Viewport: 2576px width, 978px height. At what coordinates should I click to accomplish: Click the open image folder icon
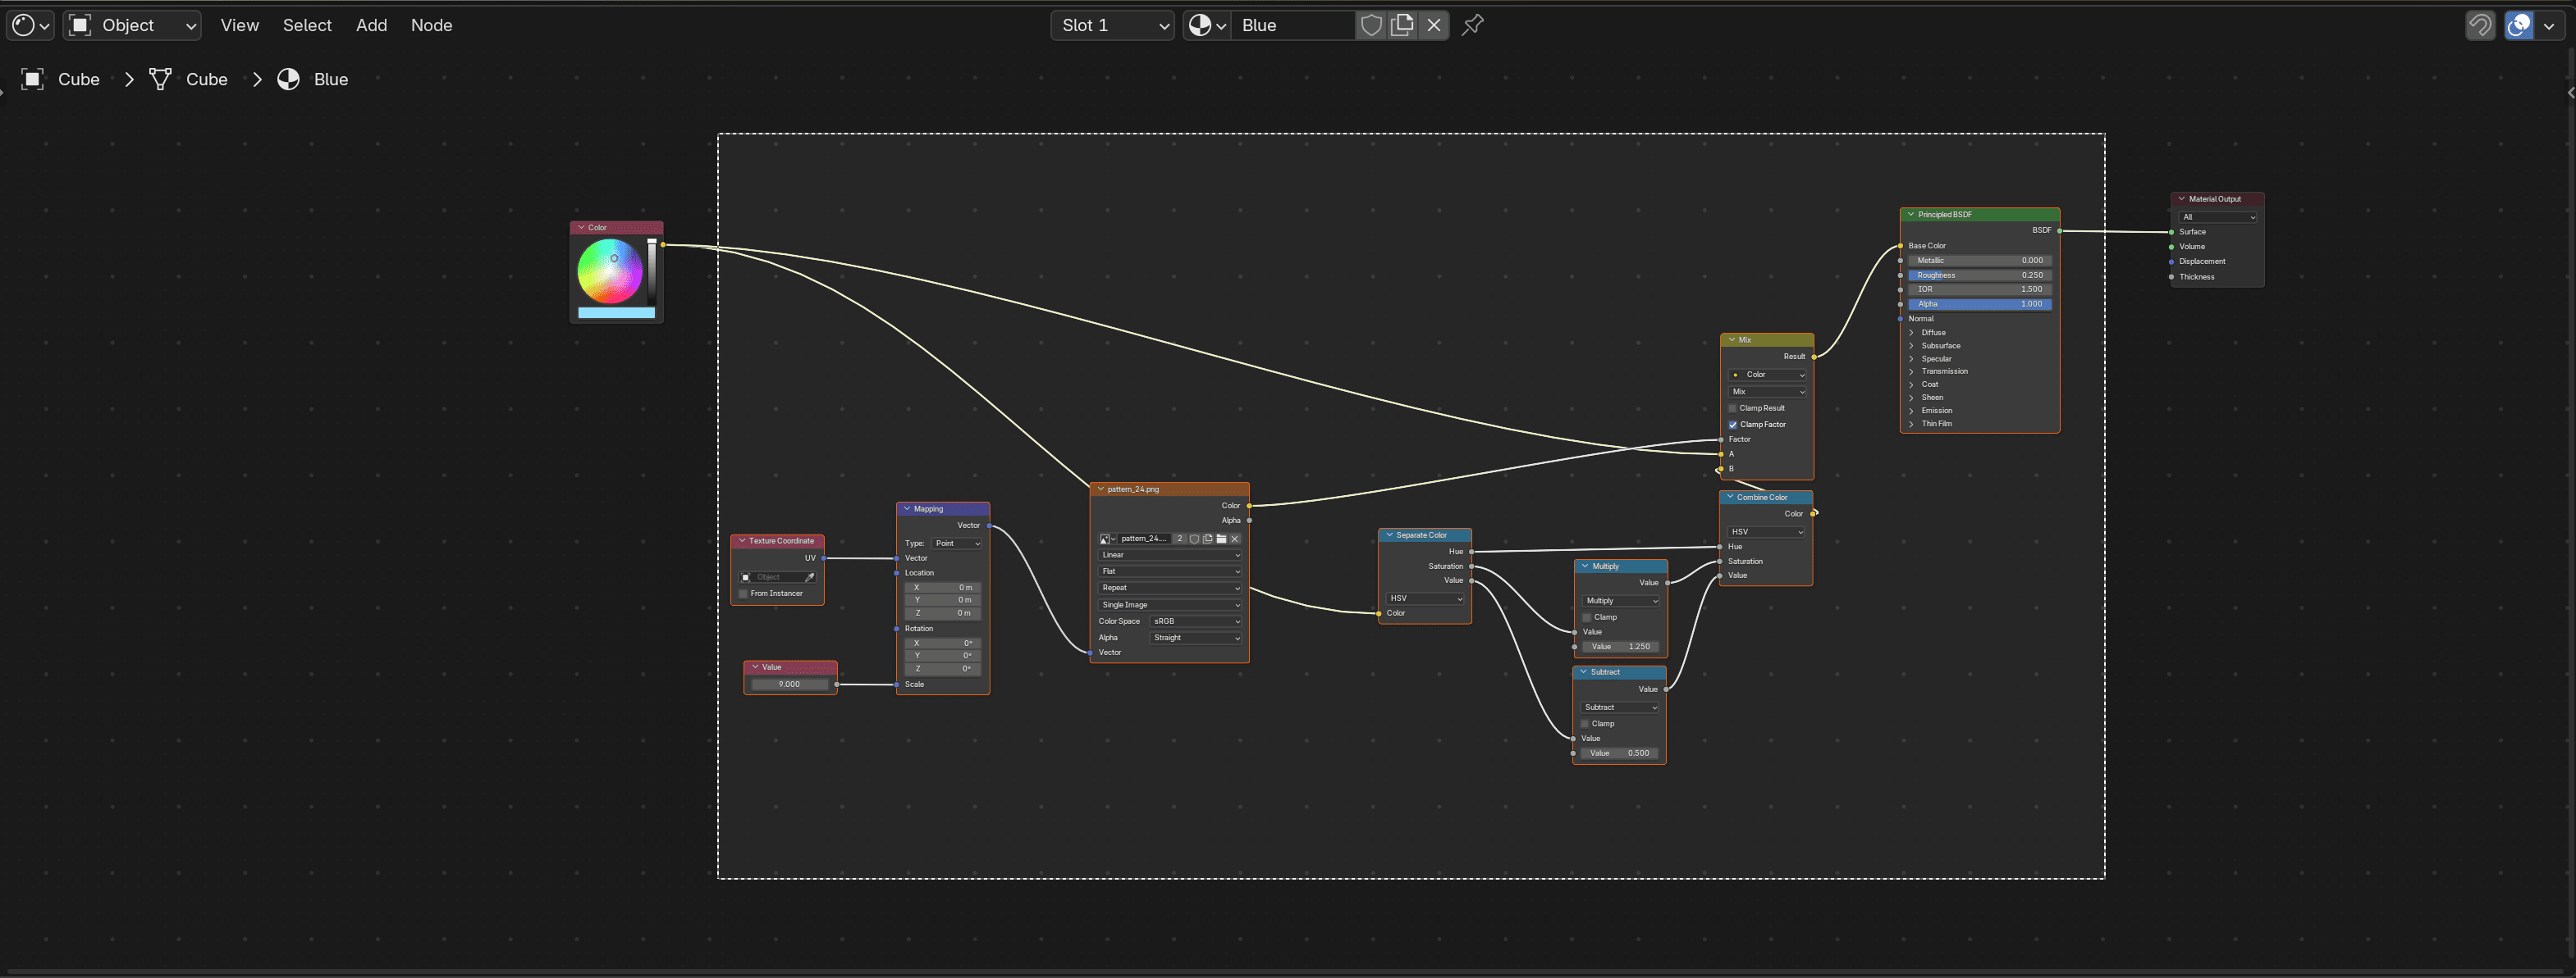coord(1221,539)
